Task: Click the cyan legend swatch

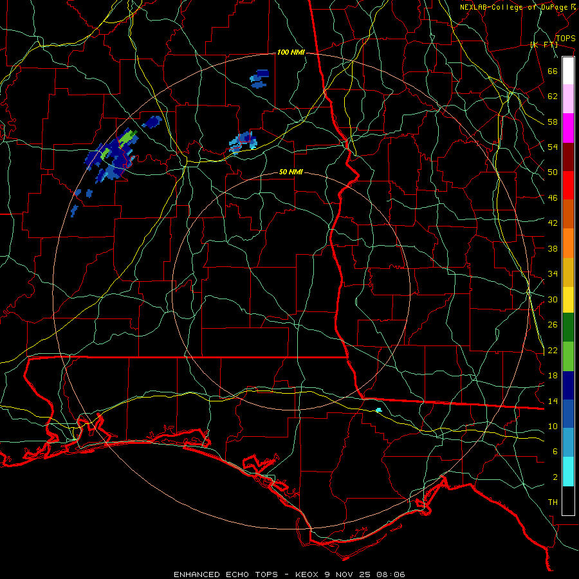Action: (x=568, y=472)
